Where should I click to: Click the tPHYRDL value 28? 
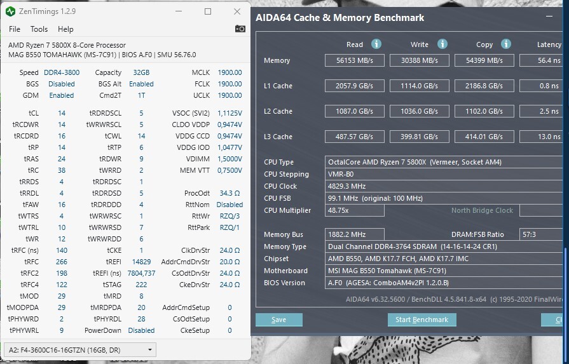point(141,319)
